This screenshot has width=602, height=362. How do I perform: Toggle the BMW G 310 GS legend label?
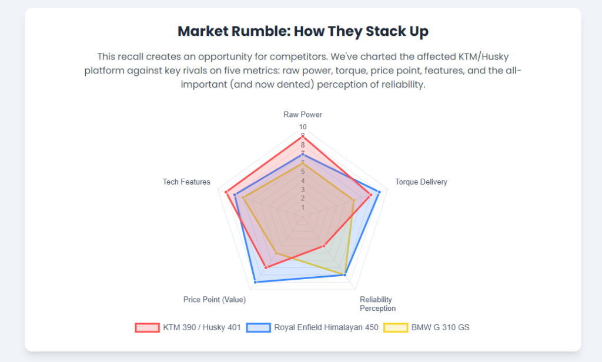(x=440, y=327)
